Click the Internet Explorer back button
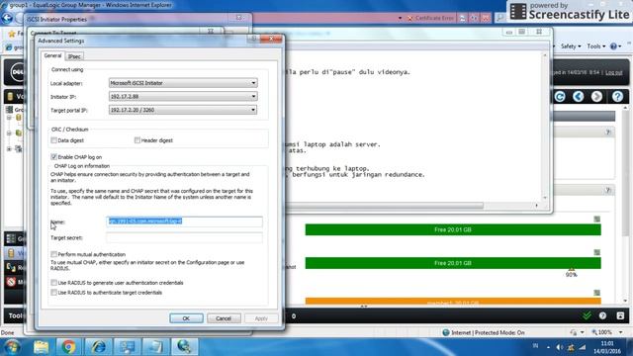This screenshot has width=633, height=356. [x=7, y=18]
